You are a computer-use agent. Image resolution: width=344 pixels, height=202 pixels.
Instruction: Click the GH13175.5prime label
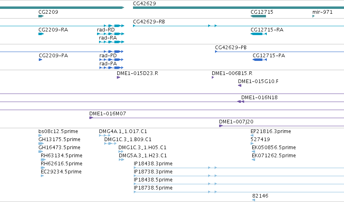point(59,140)
